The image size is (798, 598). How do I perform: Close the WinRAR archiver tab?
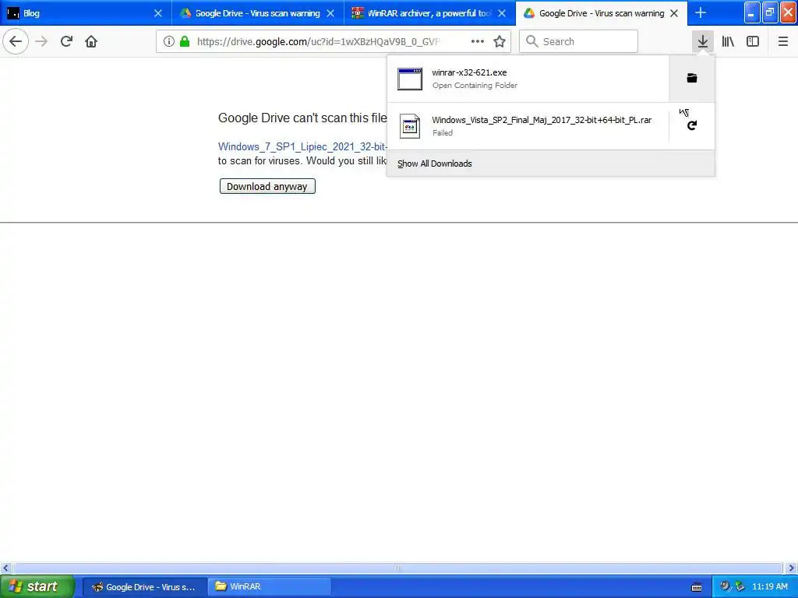[502, 13]
